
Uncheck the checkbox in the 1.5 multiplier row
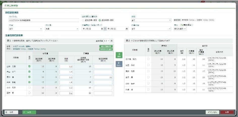tap(29, 82)
